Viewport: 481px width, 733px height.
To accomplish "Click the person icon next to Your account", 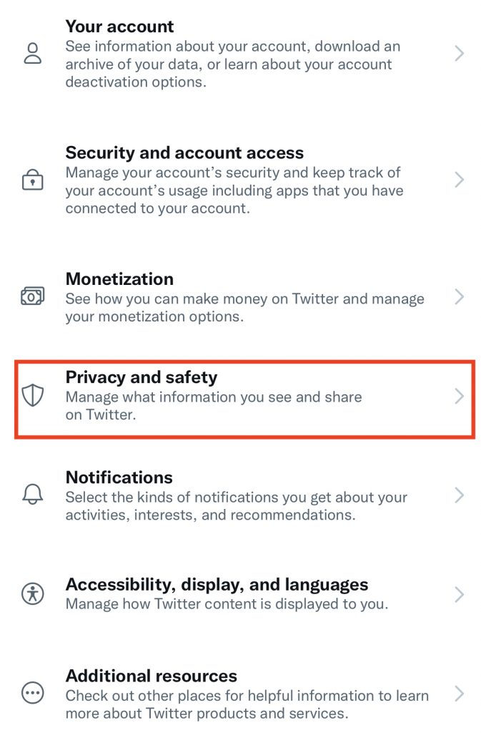I will tap(32, 54).
